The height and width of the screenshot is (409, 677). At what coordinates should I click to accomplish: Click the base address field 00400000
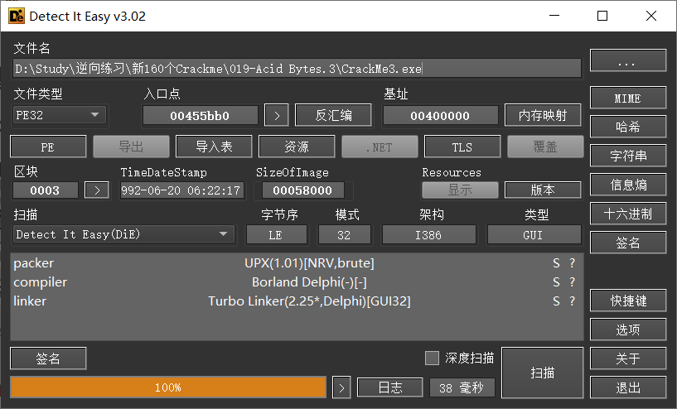440,116
